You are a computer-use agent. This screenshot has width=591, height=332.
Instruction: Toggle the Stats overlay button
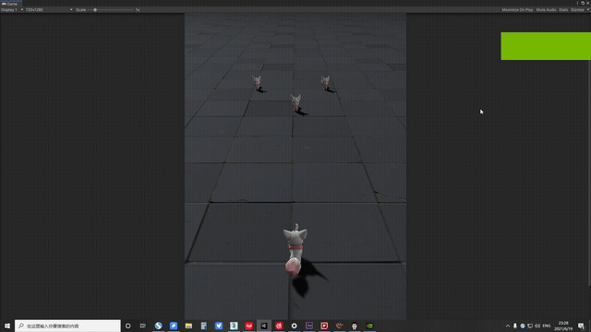563,10
